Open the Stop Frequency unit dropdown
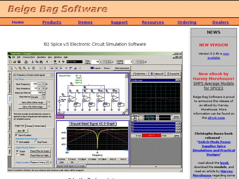Viewport: 239px width, 179px height. pos(43,88)
